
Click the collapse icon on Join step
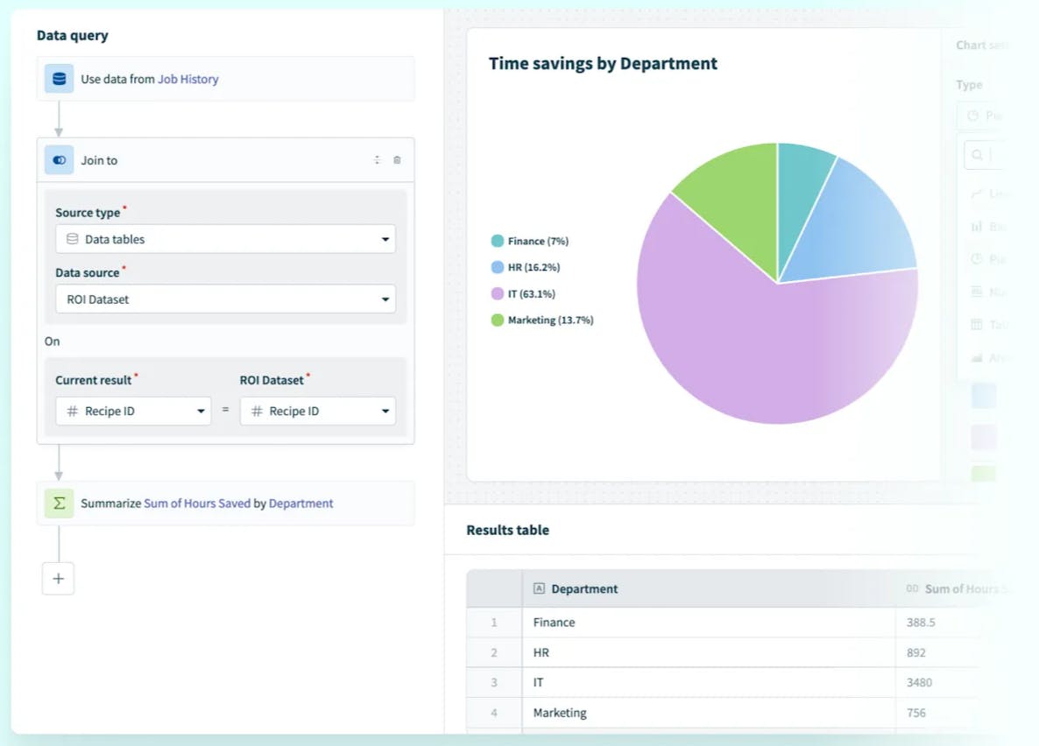point(378,160)
